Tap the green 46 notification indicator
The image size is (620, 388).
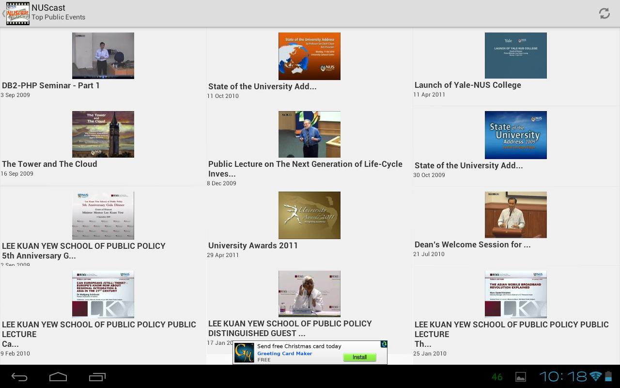497,377
